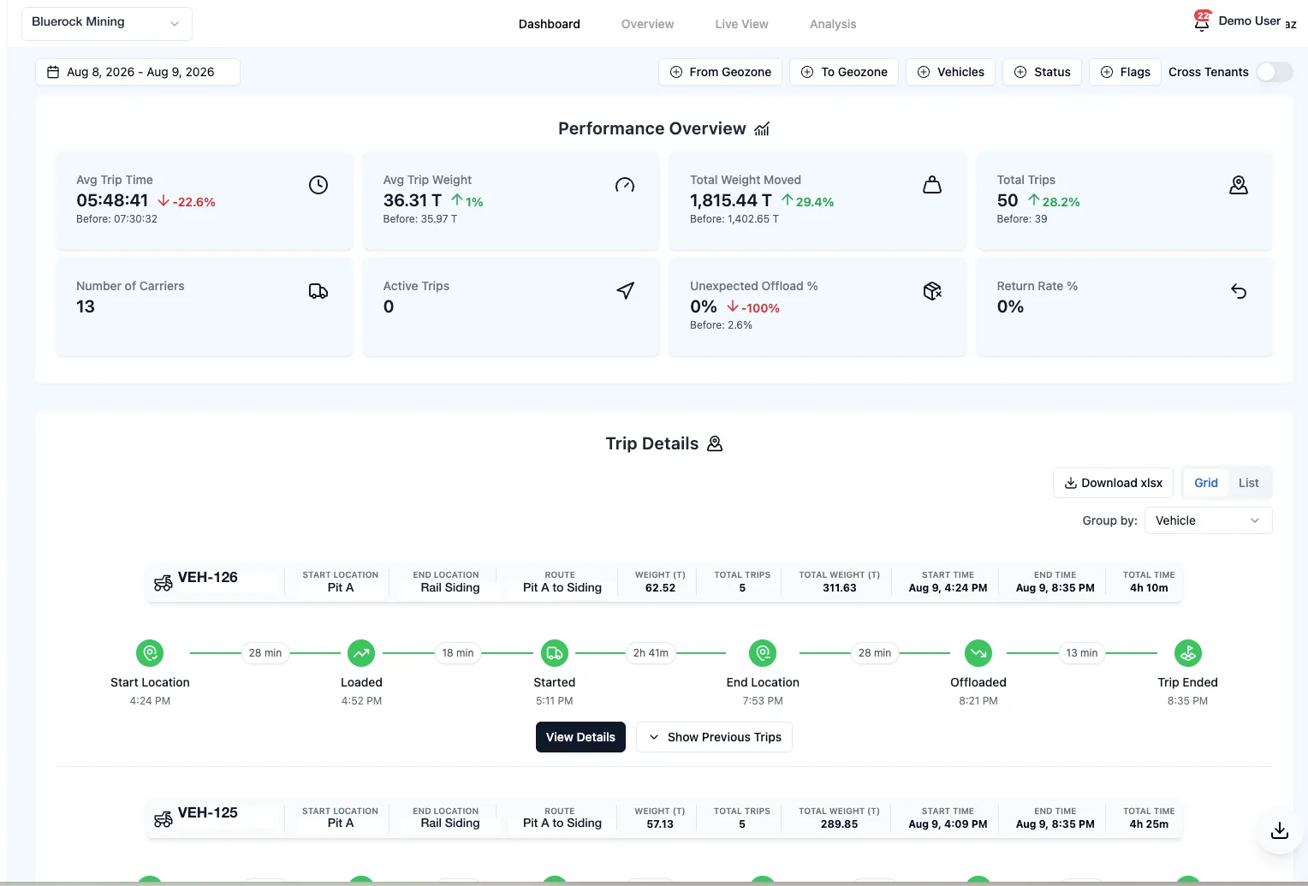Viewport: 1308px width, 886px height.
Task: Click the Active Trips navigation arrow icon
Action: point(625,291)
